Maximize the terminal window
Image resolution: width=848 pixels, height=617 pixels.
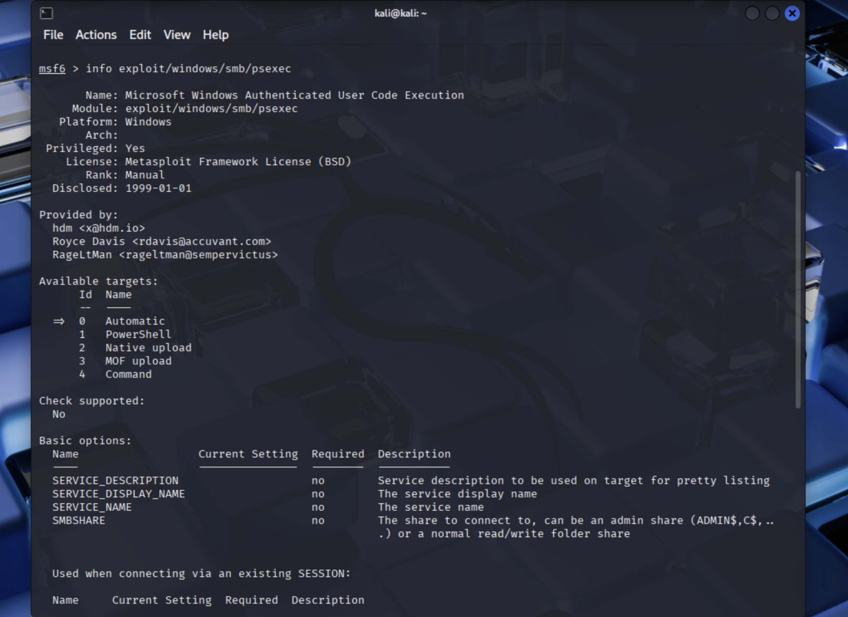coord(772,13)
